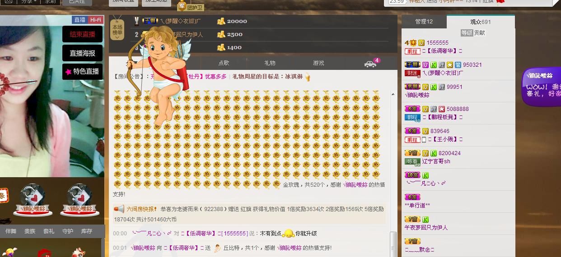Click the K badge beside 8200424
This screenshot has height=257, width=561.
(x=433, y=153)
